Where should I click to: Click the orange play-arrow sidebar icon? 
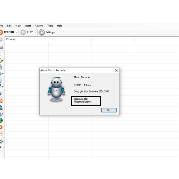(x=1, y=127)
